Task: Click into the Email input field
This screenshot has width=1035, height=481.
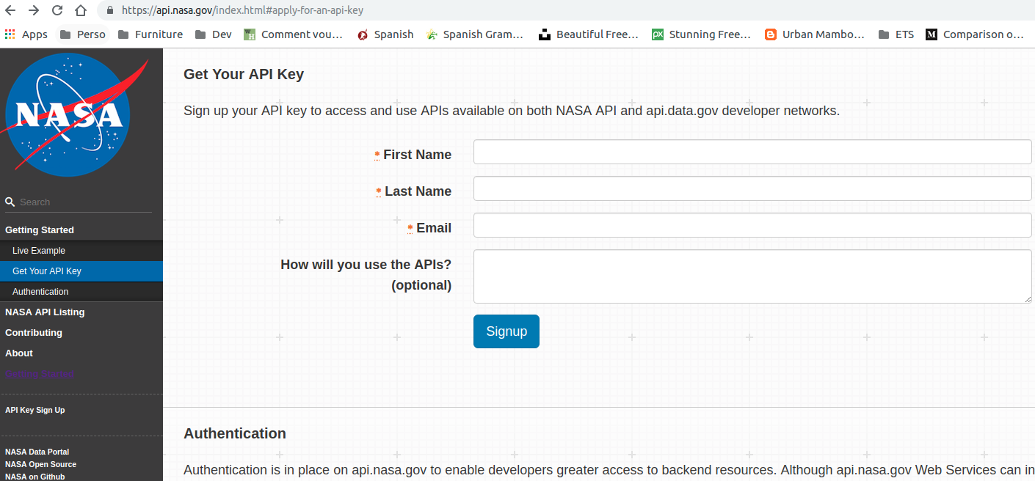Action: point(752,225)
